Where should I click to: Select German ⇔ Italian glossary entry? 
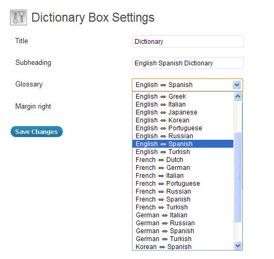click(x=183, y=215)
